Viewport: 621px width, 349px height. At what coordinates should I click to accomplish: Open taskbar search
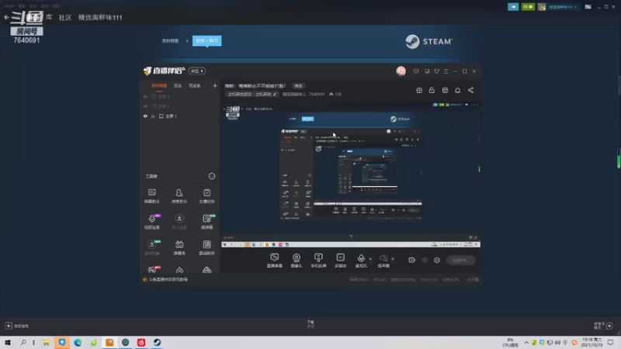pyautogui.click(x=23, y=343)
